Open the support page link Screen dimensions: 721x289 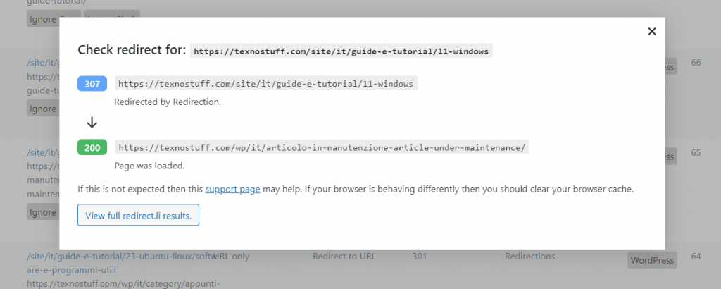(x=232, y=189)
